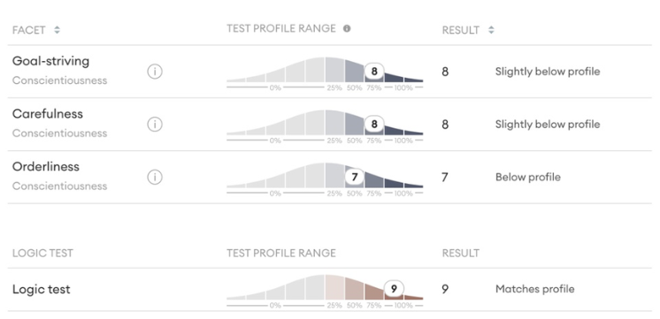The image size is (660, 319).
Task: Sort by the Result column arrows
Action: coord(491,30)
